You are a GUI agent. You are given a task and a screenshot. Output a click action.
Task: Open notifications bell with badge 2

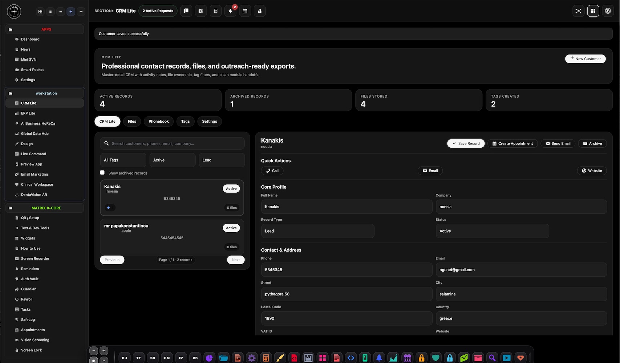click(x=230, y=11)
